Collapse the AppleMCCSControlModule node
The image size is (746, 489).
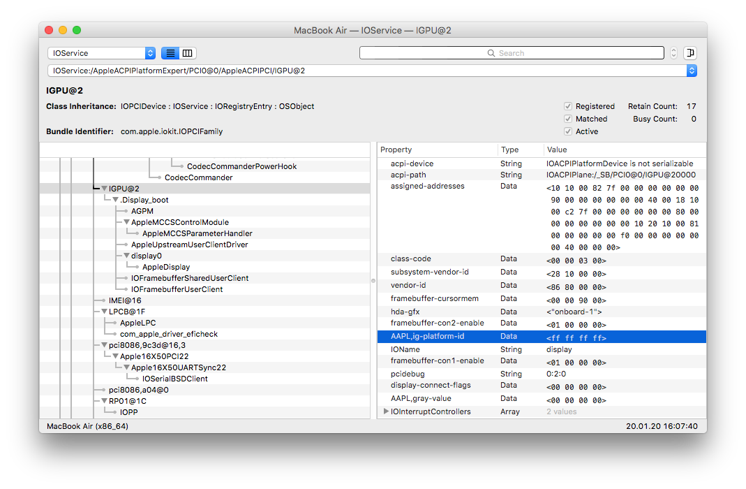coord(126,222)
